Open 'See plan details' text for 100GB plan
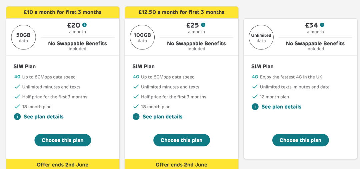The image size is (360, 169). pyautogui.click(x=163, y=117)
